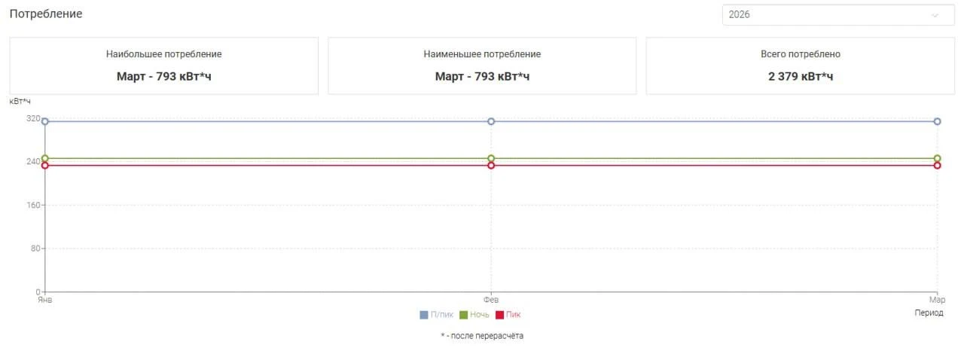This screenshot has height=354, width=964.
Task: Click the green Ночь legend color square
Action: pyautogui.click(x=464, y=315)
